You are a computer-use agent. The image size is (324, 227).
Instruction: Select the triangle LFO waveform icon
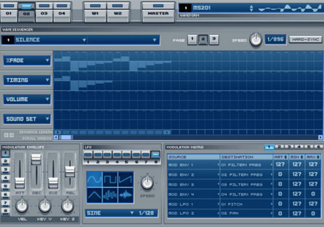(x=95, y=195)
